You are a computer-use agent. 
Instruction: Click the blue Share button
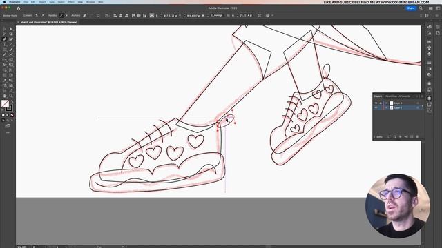tap(411, 8)
